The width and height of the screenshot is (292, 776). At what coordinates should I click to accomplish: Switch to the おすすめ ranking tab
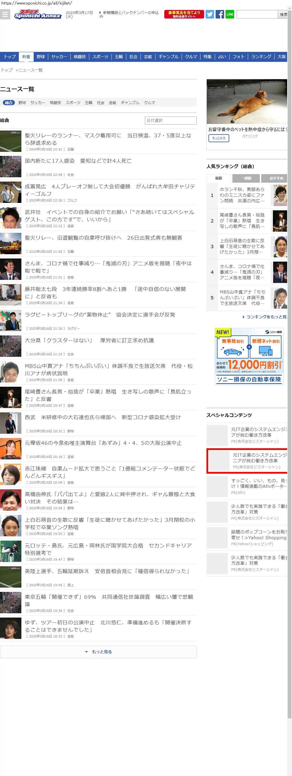coord(274,178)
